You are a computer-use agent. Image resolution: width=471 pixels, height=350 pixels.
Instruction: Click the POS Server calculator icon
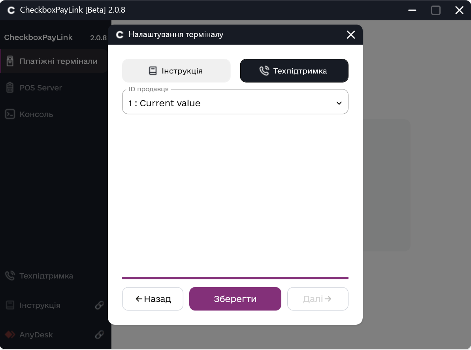10,88
